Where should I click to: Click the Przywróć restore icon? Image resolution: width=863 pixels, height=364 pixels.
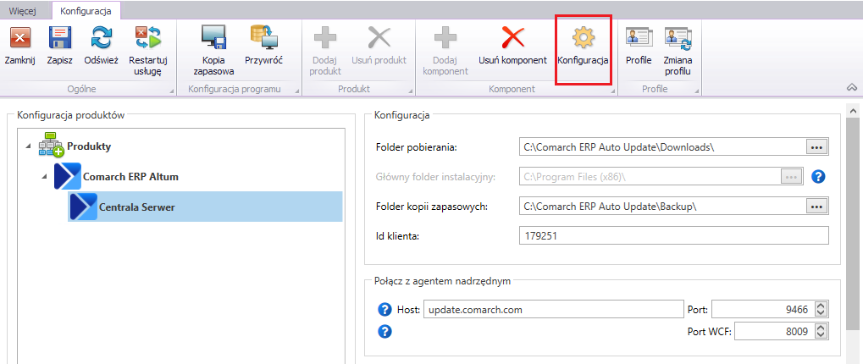coord(263,37)
